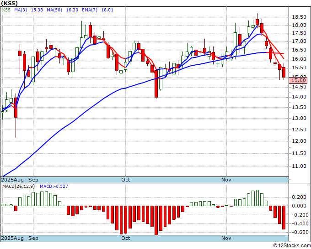311x249 pixels.
Task: Click the 12.50 price axis label
Action: click(299, 130)
